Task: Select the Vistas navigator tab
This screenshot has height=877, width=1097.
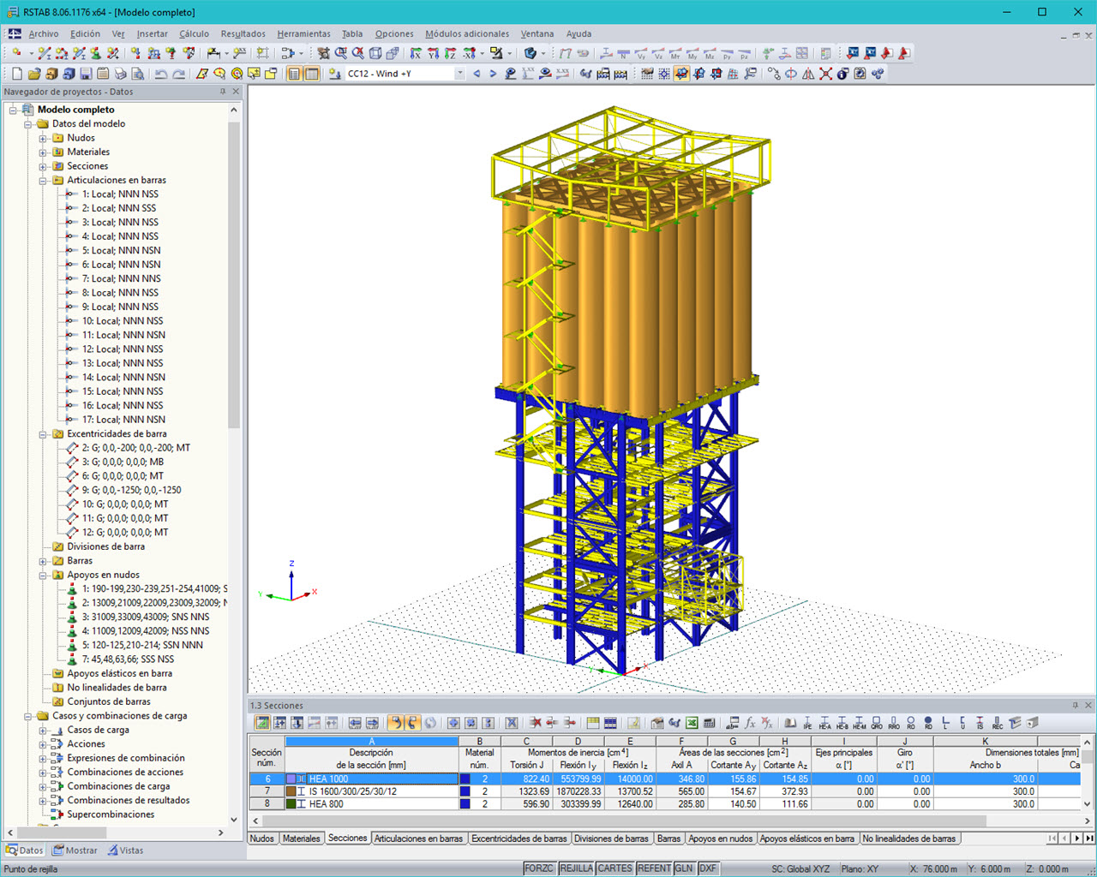Action: tap(126, 850)
